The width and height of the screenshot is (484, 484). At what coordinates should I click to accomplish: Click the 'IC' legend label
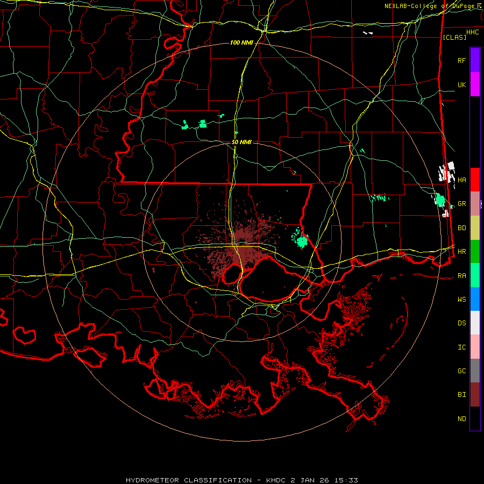tap(461, 347)
